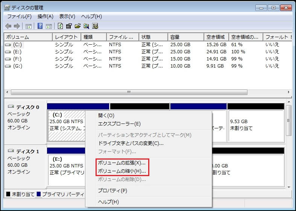Toggle the console tree pane icon
The width and height of the screenshot is (296, 211).
(x=29, y=26)
